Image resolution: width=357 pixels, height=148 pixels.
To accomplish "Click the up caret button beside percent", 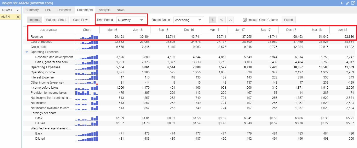I will coord(230,20).
